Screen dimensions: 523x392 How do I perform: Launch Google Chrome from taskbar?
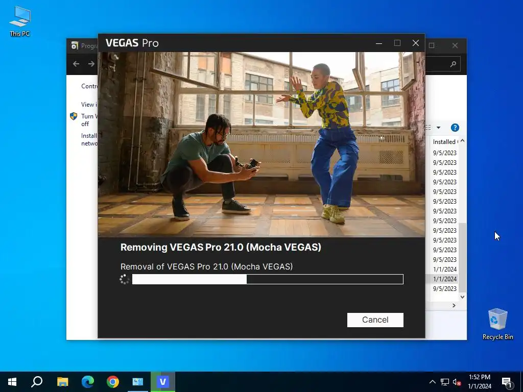tap(113, 382)
